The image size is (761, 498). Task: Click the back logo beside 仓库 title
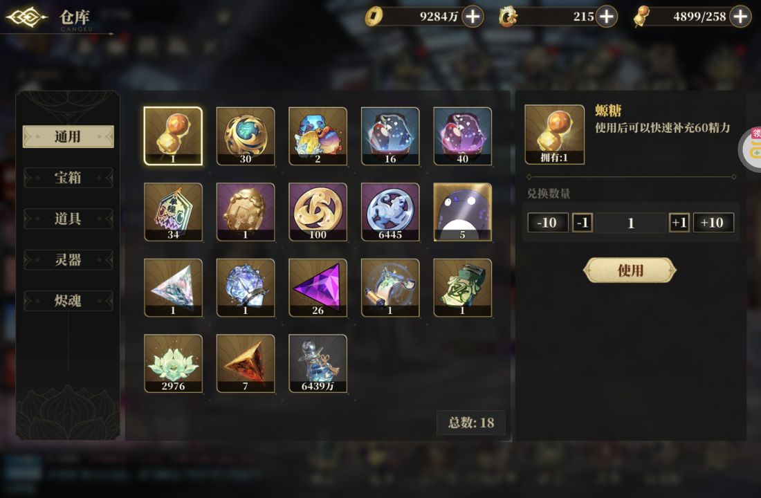pos(26,17)
